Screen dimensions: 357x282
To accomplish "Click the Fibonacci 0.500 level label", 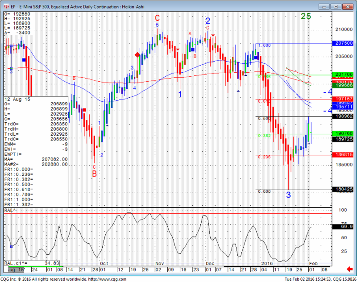I will coord(264,119).
